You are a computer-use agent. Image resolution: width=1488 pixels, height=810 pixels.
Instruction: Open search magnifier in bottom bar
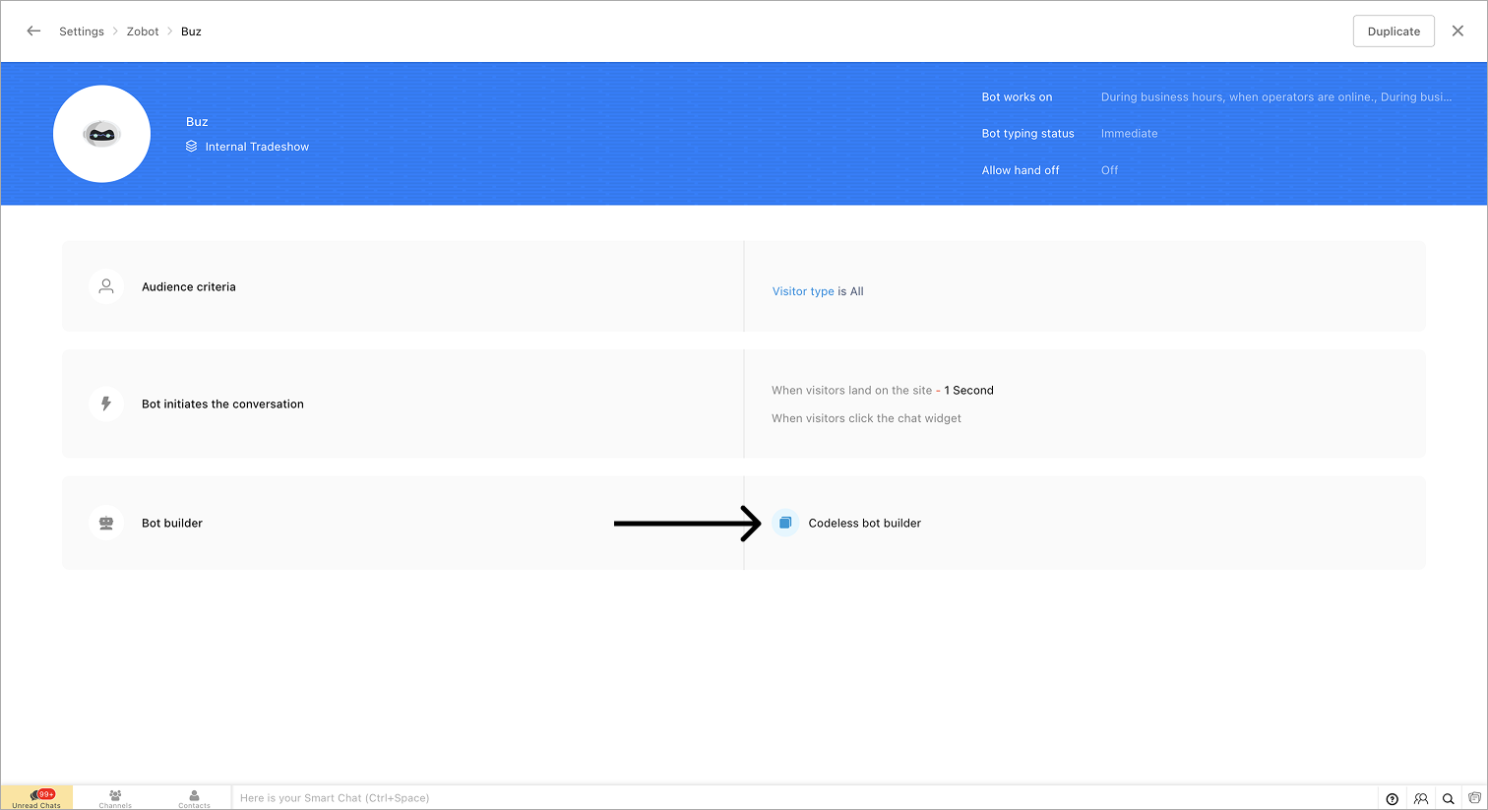point(1449,799)
